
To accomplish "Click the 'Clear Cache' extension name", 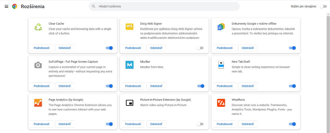I will point(56,24).
